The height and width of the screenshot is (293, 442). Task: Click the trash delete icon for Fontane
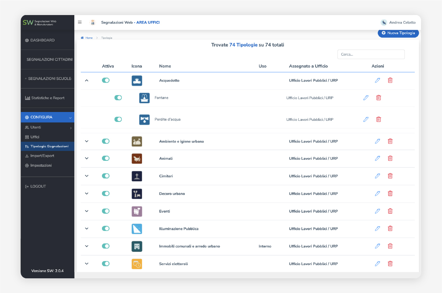click(x=378, y=98)
